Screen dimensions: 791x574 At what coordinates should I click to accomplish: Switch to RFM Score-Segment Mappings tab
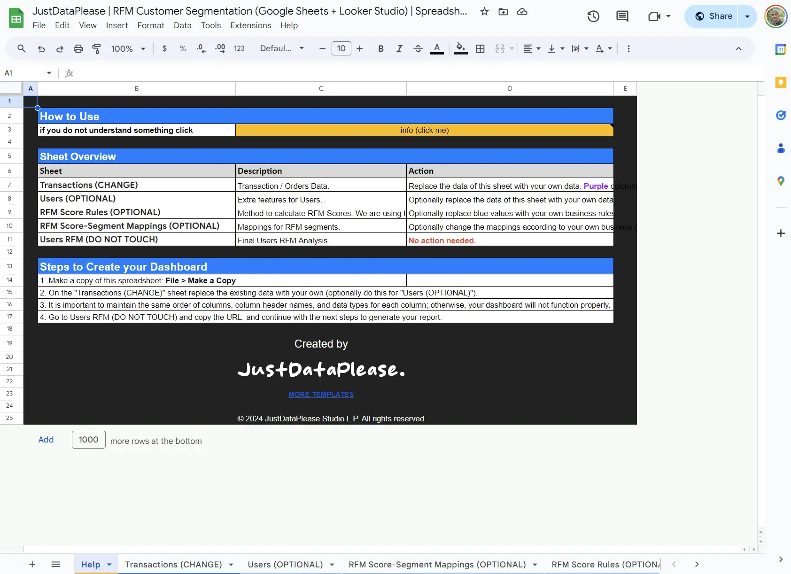click(x=437, y=565)
